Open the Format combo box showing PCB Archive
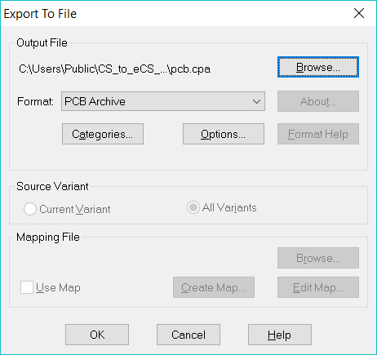The image size is (377, 355). (163, 101)
